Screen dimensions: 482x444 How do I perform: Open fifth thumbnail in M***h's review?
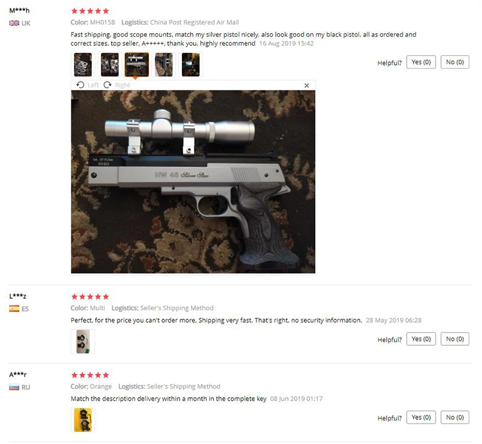tap(190, 64)
